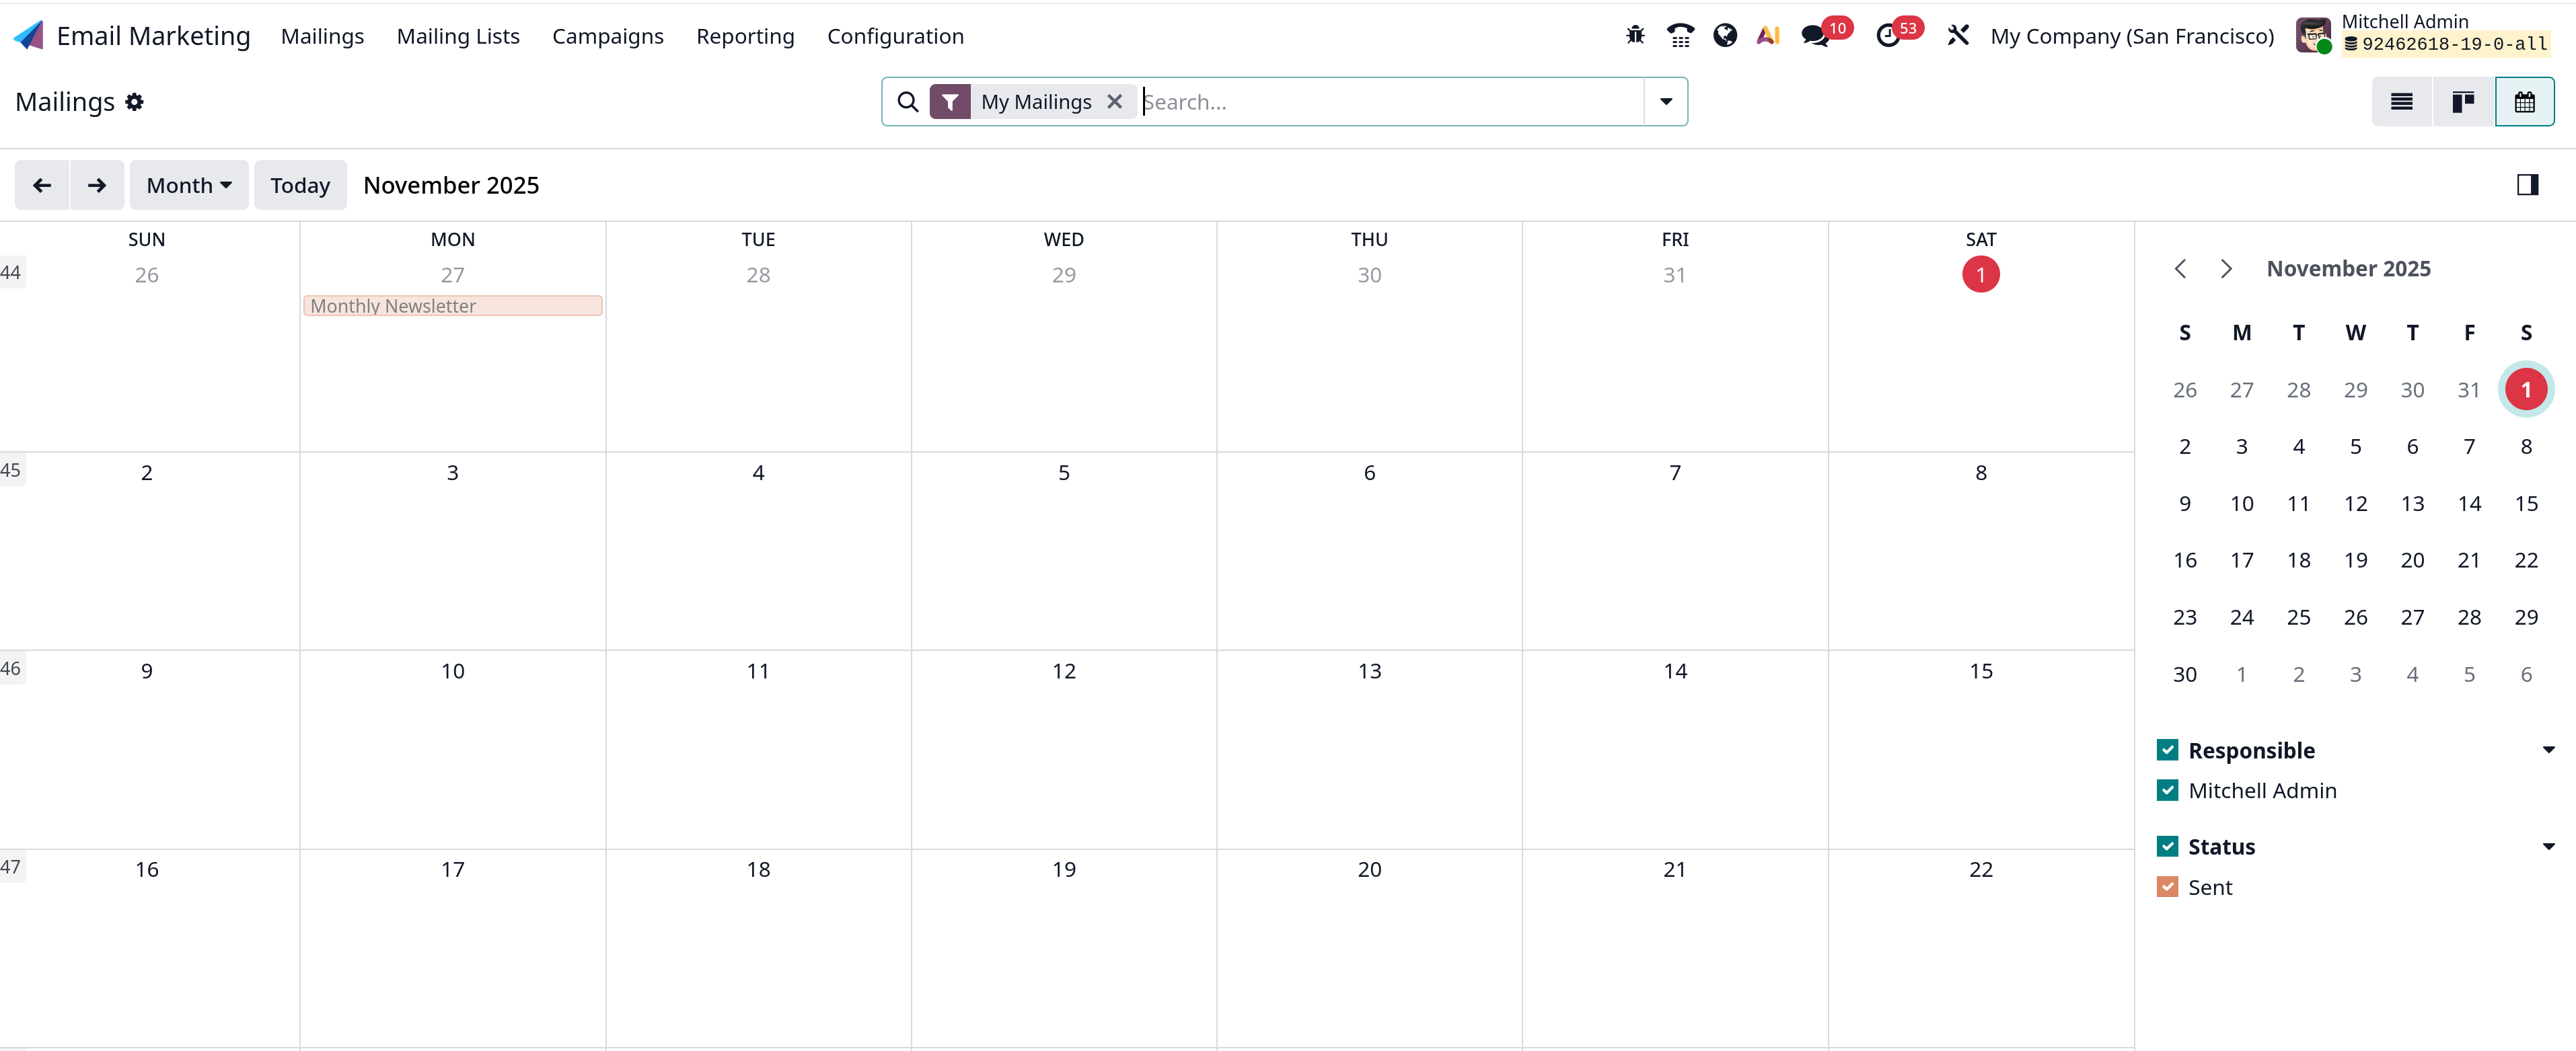Click mini calendar previous month chevron
The height and width of the screenshot is (1051, 2576).
[2181, 269]
